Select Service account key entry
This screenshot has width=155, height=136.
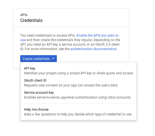[x=39, y=93]
